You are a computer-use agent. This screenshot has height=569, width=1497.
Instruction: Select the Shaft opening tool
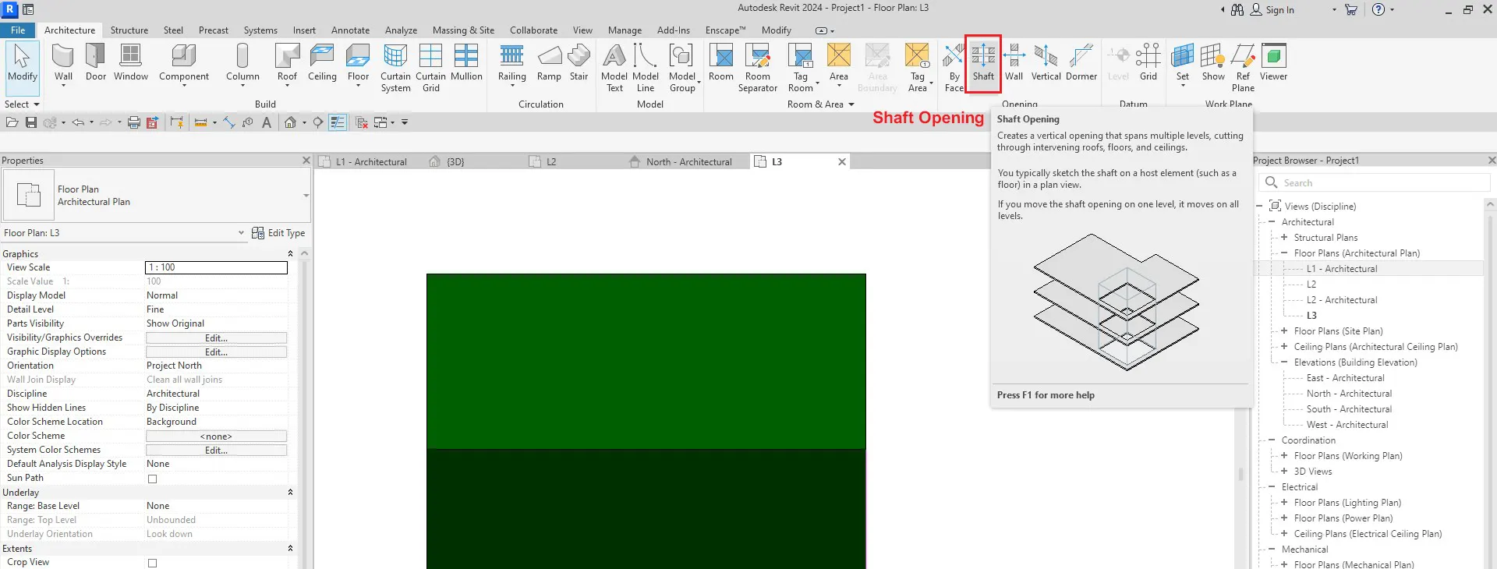(x=983, y=62)
